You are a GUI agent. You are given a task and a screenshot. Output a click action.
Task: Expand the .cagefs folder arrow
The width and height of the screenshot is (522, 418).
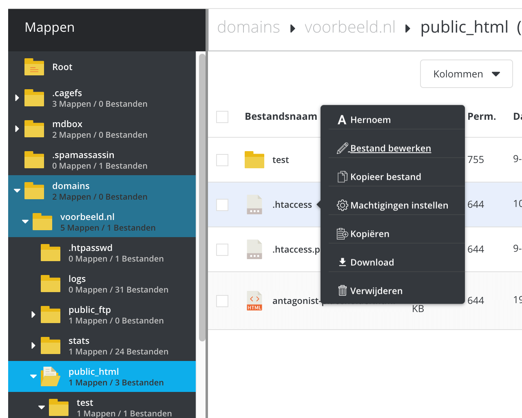point(17,98)
